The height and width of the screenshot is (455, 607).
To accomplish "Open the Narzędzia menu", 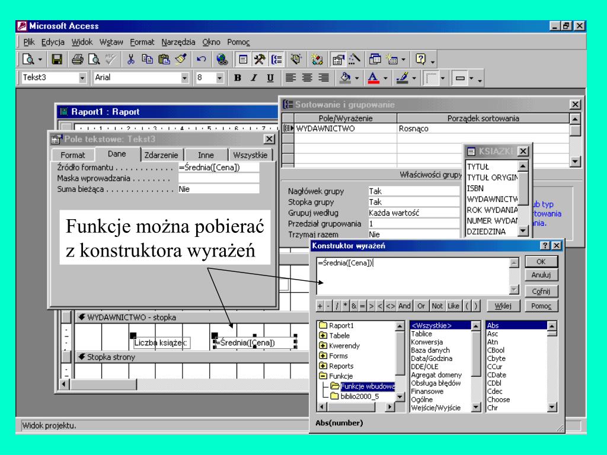I will (178, 42).
